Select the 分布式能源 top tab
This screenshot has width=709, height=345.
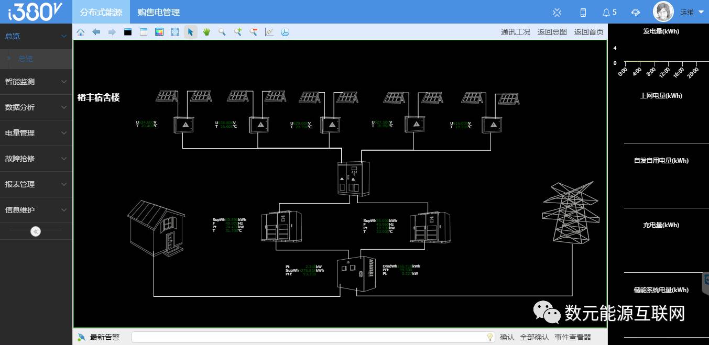pos(101,12)
